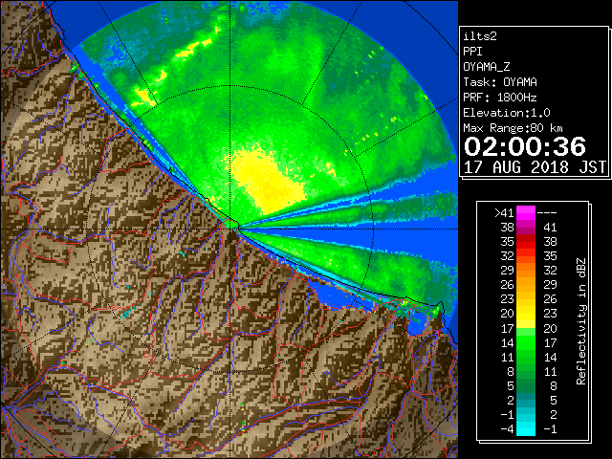Click the radar origin where the range rings converge
This screenshot has height=459, width=612.
point(231,229)
